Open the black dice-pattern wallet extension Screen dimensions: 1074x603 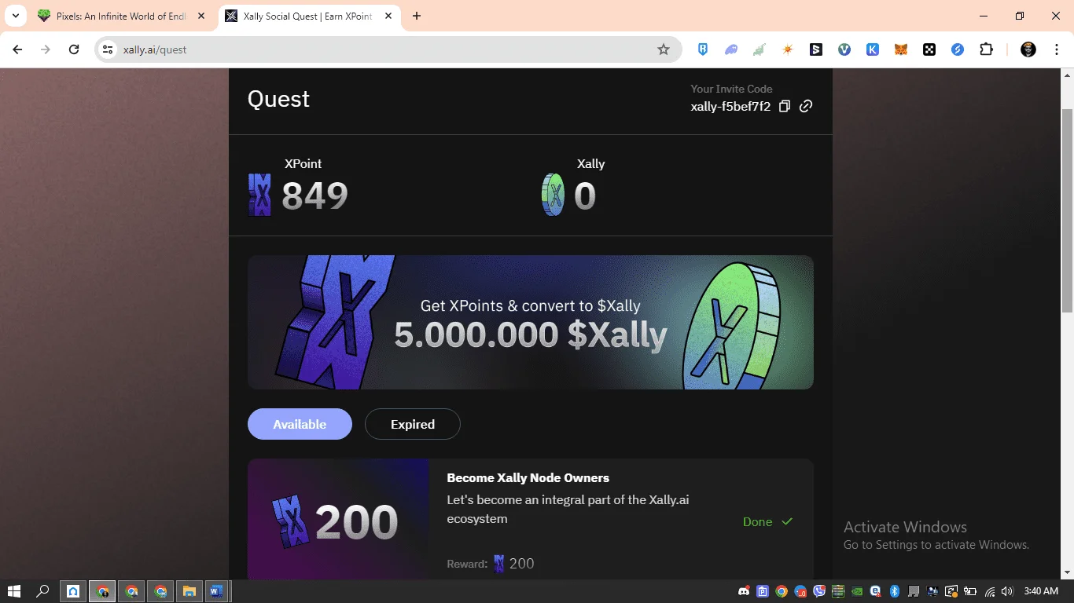[x=929, y=49]
